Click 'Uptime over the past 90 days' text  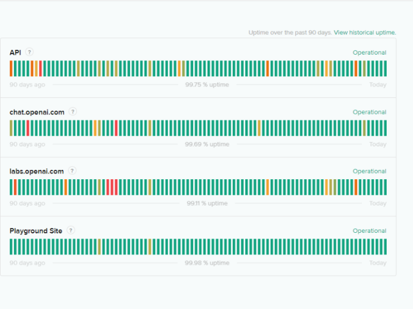[290, 33]
